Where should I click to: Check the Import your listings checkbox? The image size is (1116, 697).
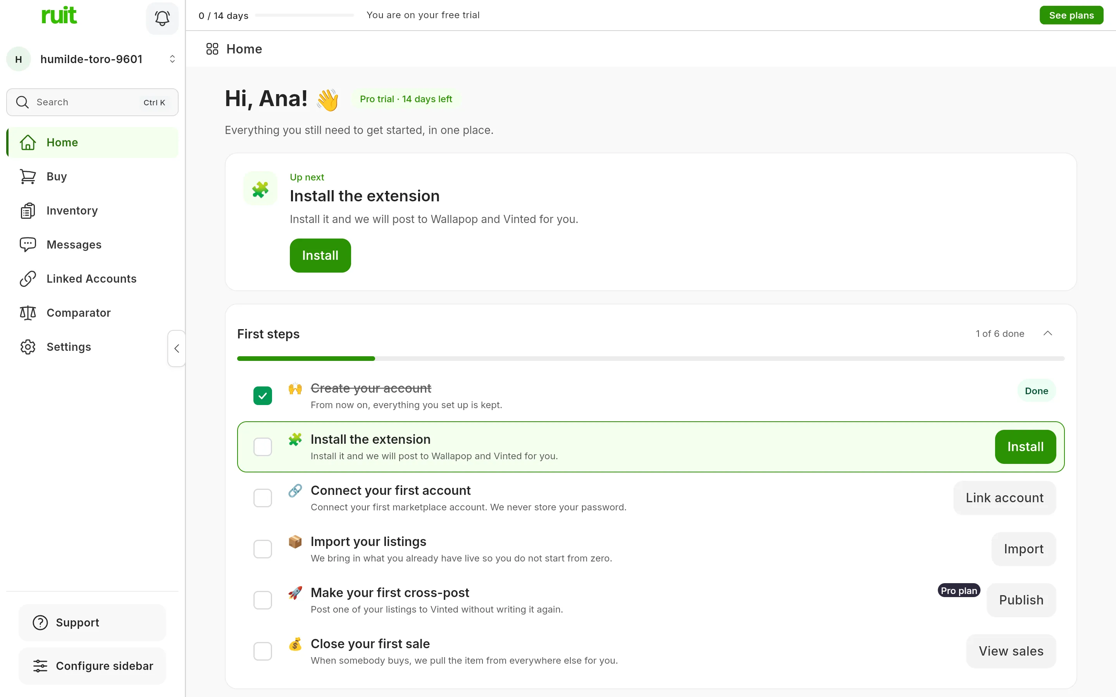click(x=263, y=549)
